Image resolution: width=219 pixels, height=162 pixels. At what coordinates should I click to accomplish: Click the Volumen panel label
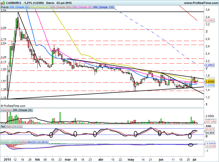pos(6,110)
